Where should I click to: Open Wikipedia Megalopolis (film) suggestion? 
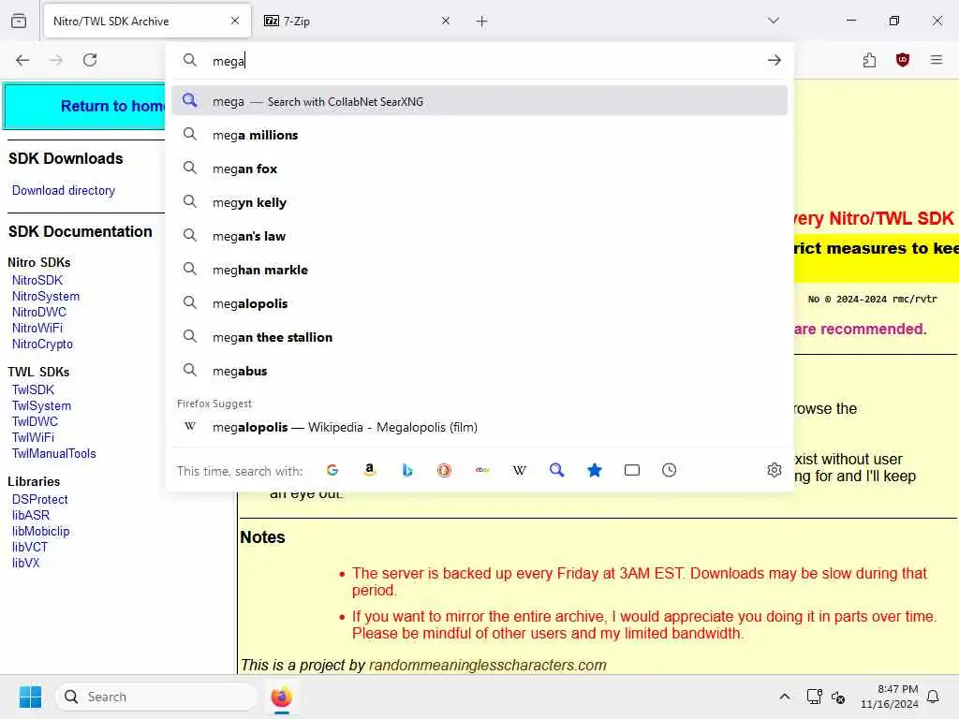(x=479, y=427)
